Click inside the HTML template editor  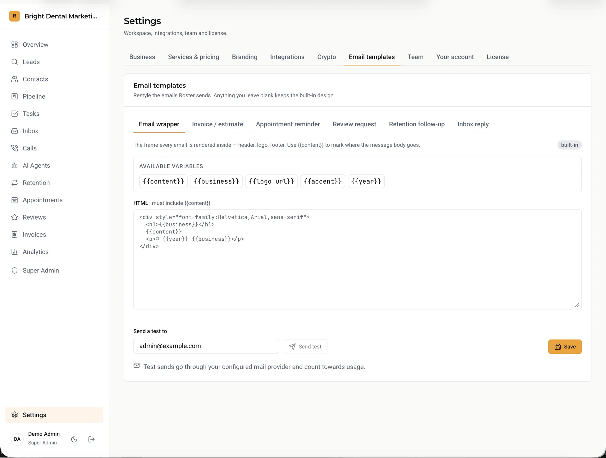(x=357, y=260)
